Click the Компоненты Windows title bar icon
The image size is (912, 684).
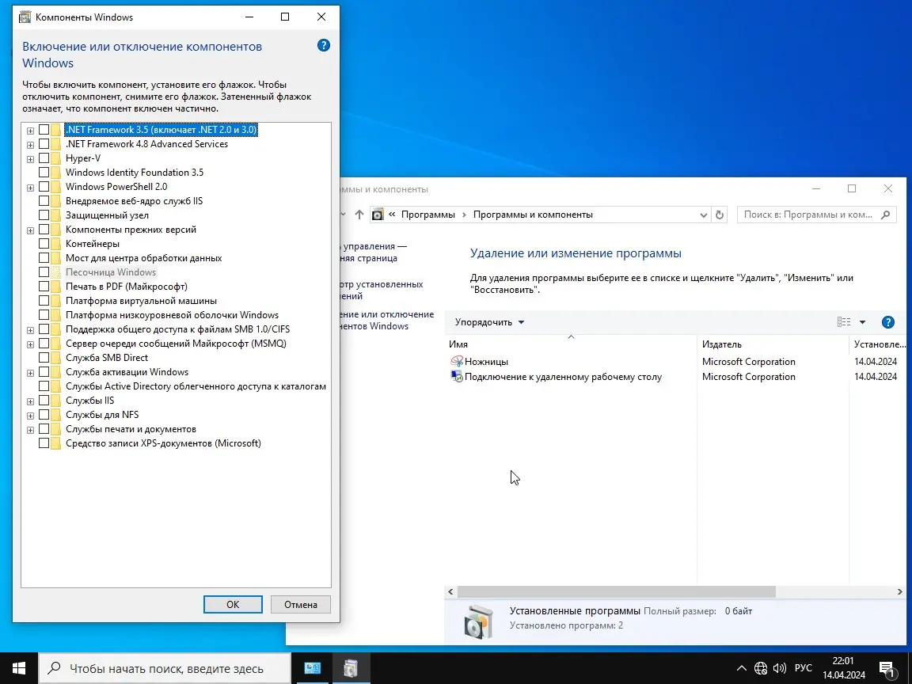click(x=25, y=17)
